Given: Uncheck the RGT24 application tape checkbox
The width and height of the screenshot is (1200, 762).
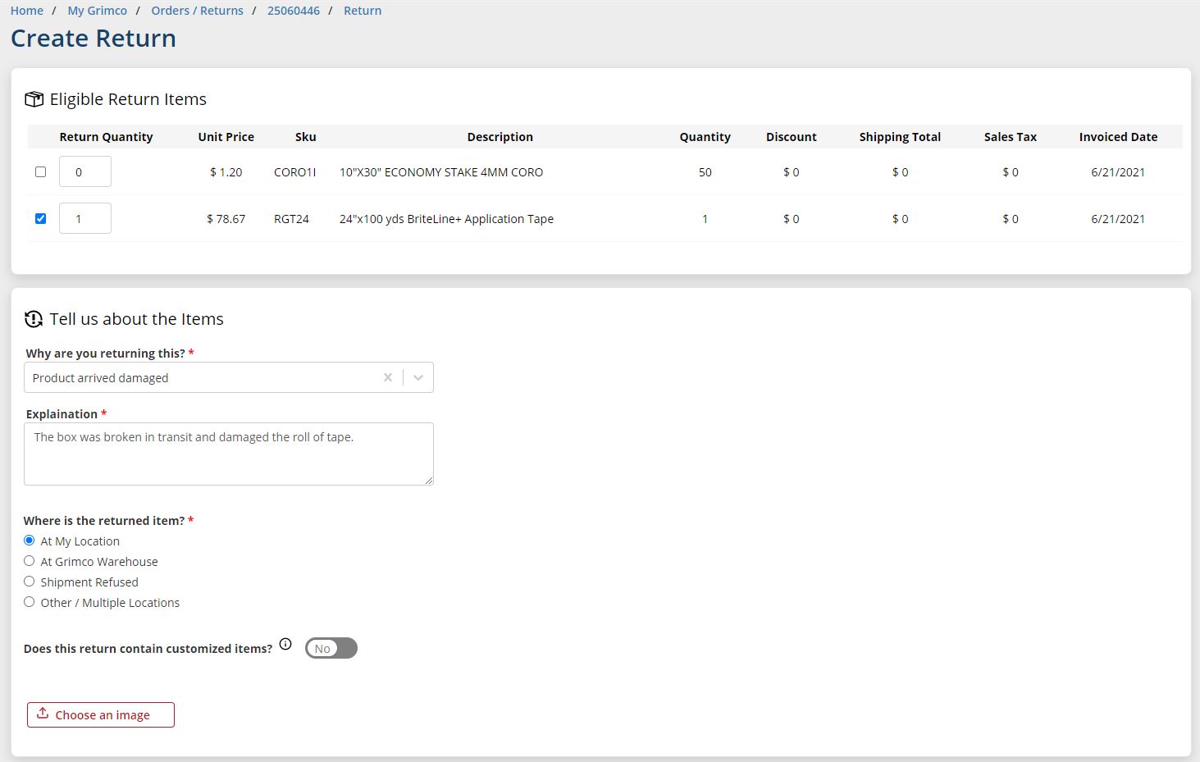Looking at the screenshot, I should tap(40, 219).
